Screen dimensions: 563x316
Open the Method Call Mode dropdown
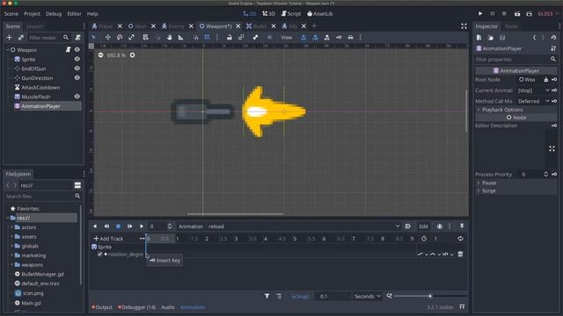click(534, 101)
